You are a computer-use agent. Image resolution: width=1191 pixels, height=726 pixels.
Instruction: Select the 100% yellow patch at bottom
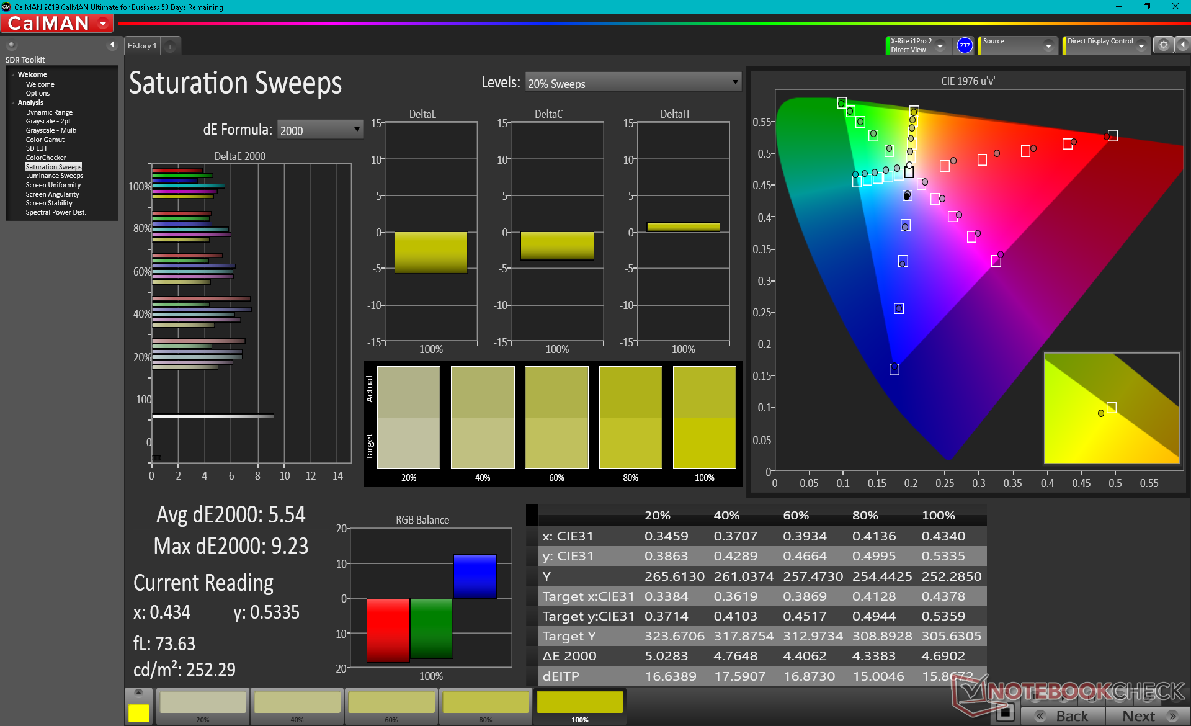coord(580,706)
